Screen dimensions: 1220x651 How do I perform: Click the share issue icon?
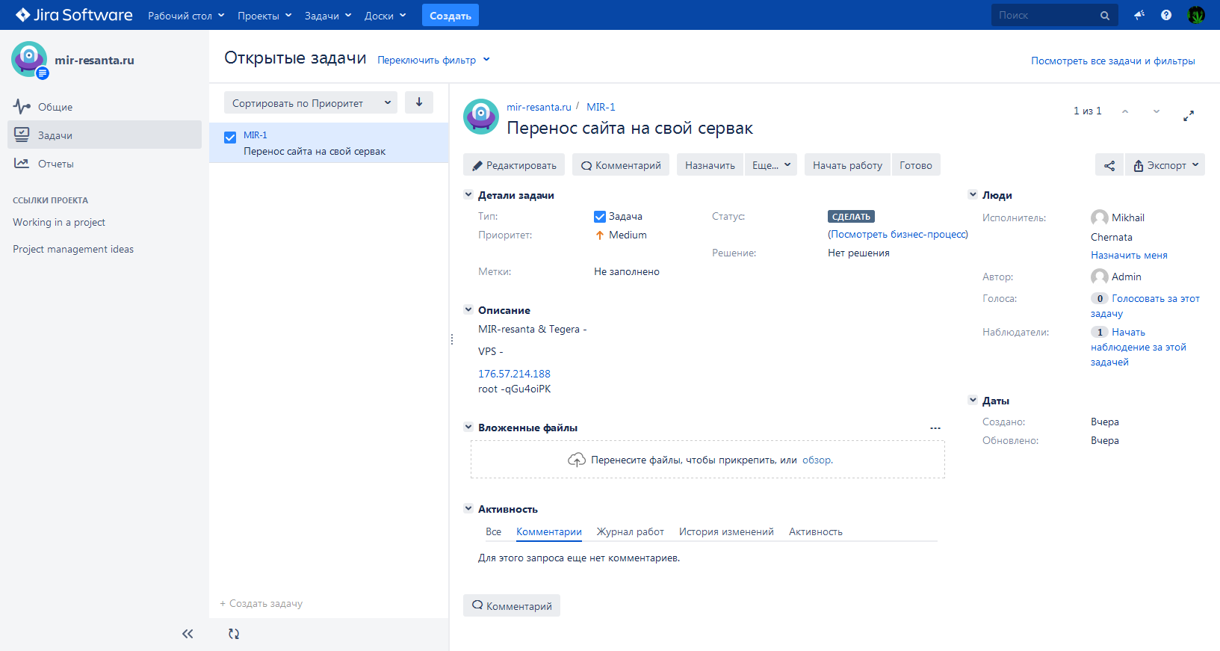pyautogui.click(x=1109, y=165)
